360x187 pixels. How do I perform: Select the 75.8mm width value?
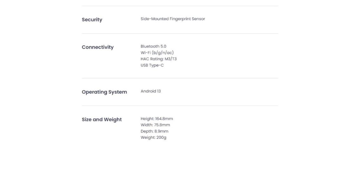point(162,125)
